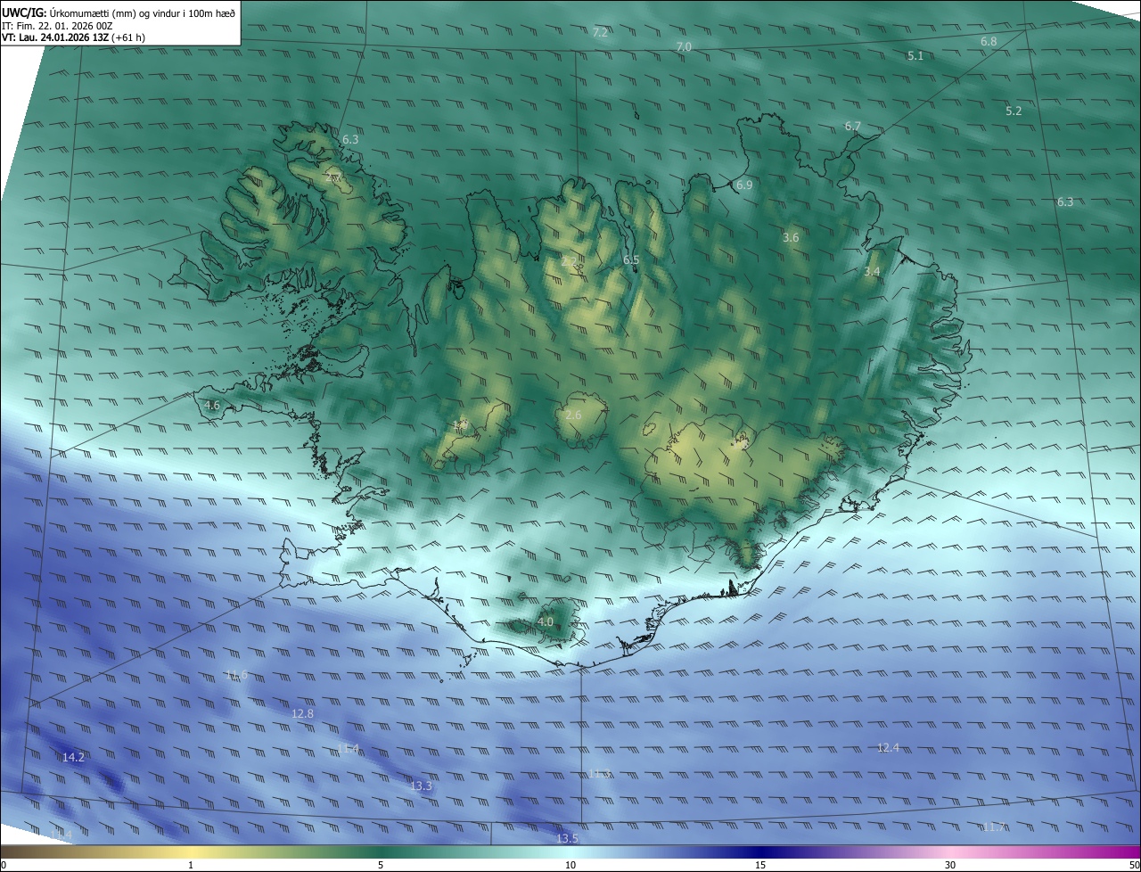This screenshot has height=872, width=1141.
Task: Click the 4.6 value label on the western peninsula
Action: click(212, 405)
